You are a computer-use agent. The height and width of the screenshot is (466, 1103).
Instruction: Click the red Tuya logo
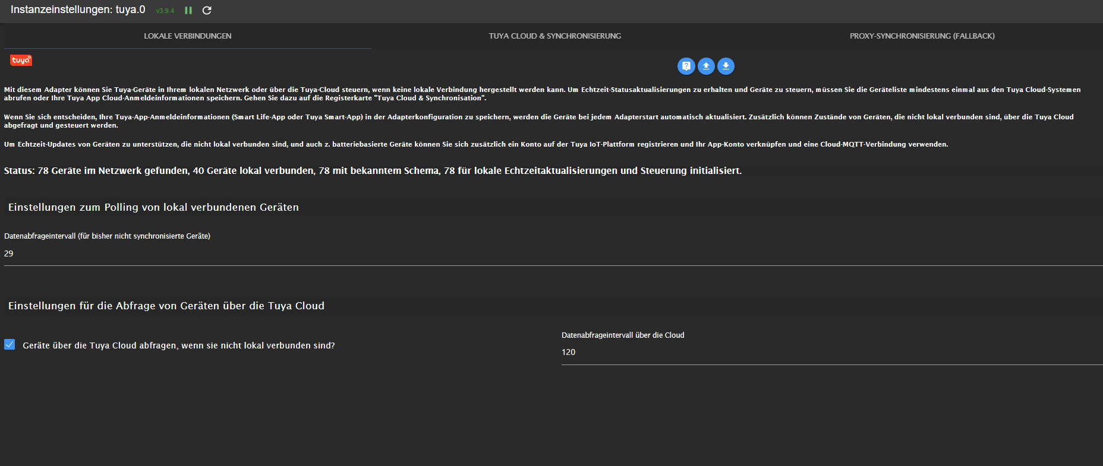pos(21,61)
